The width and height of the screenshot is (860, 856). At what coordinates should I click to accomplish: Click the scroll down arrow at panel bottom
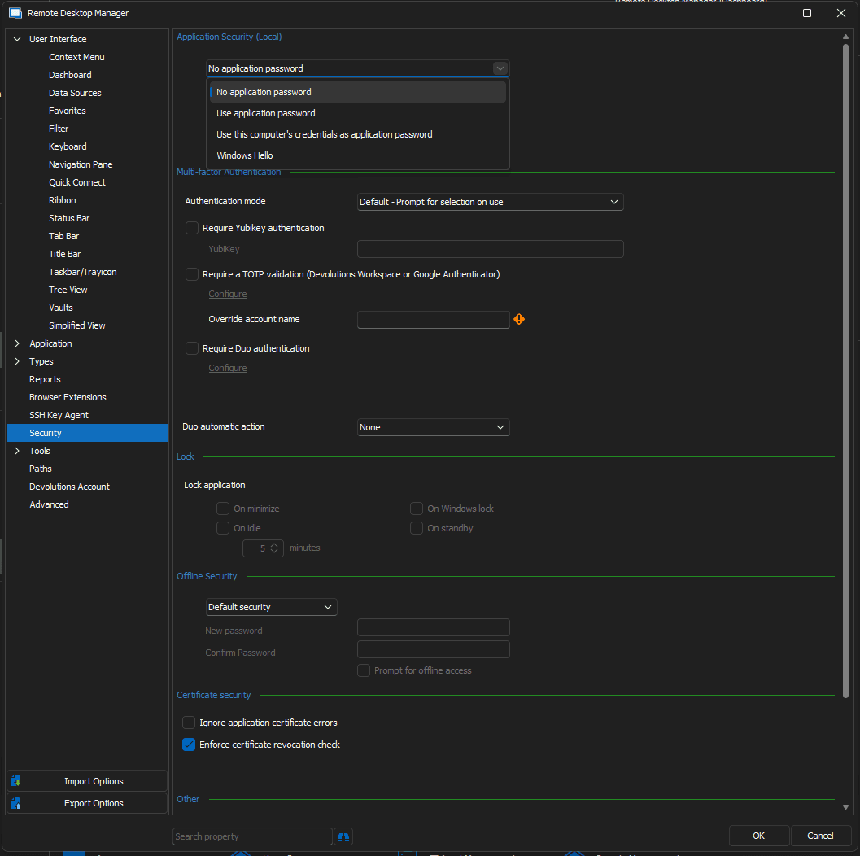845,806
